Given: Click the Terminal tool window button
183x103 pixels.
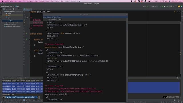Looking at the screenshot, I should [x=36, y=100].
